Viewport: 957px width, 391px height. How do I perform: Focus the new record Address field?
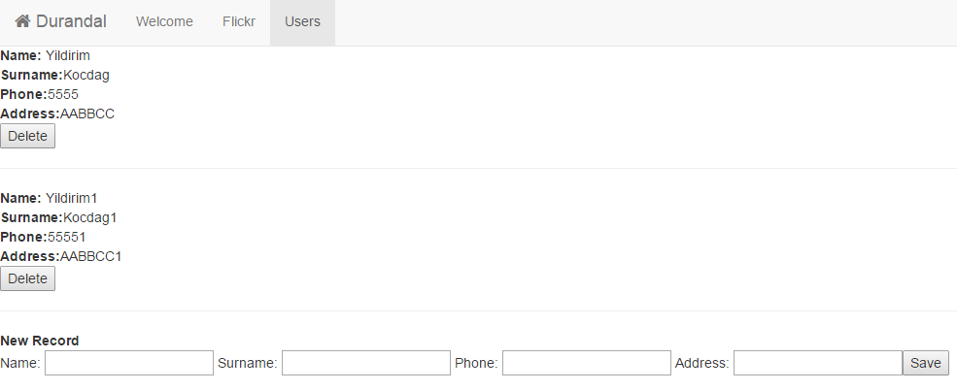[818, 363]
